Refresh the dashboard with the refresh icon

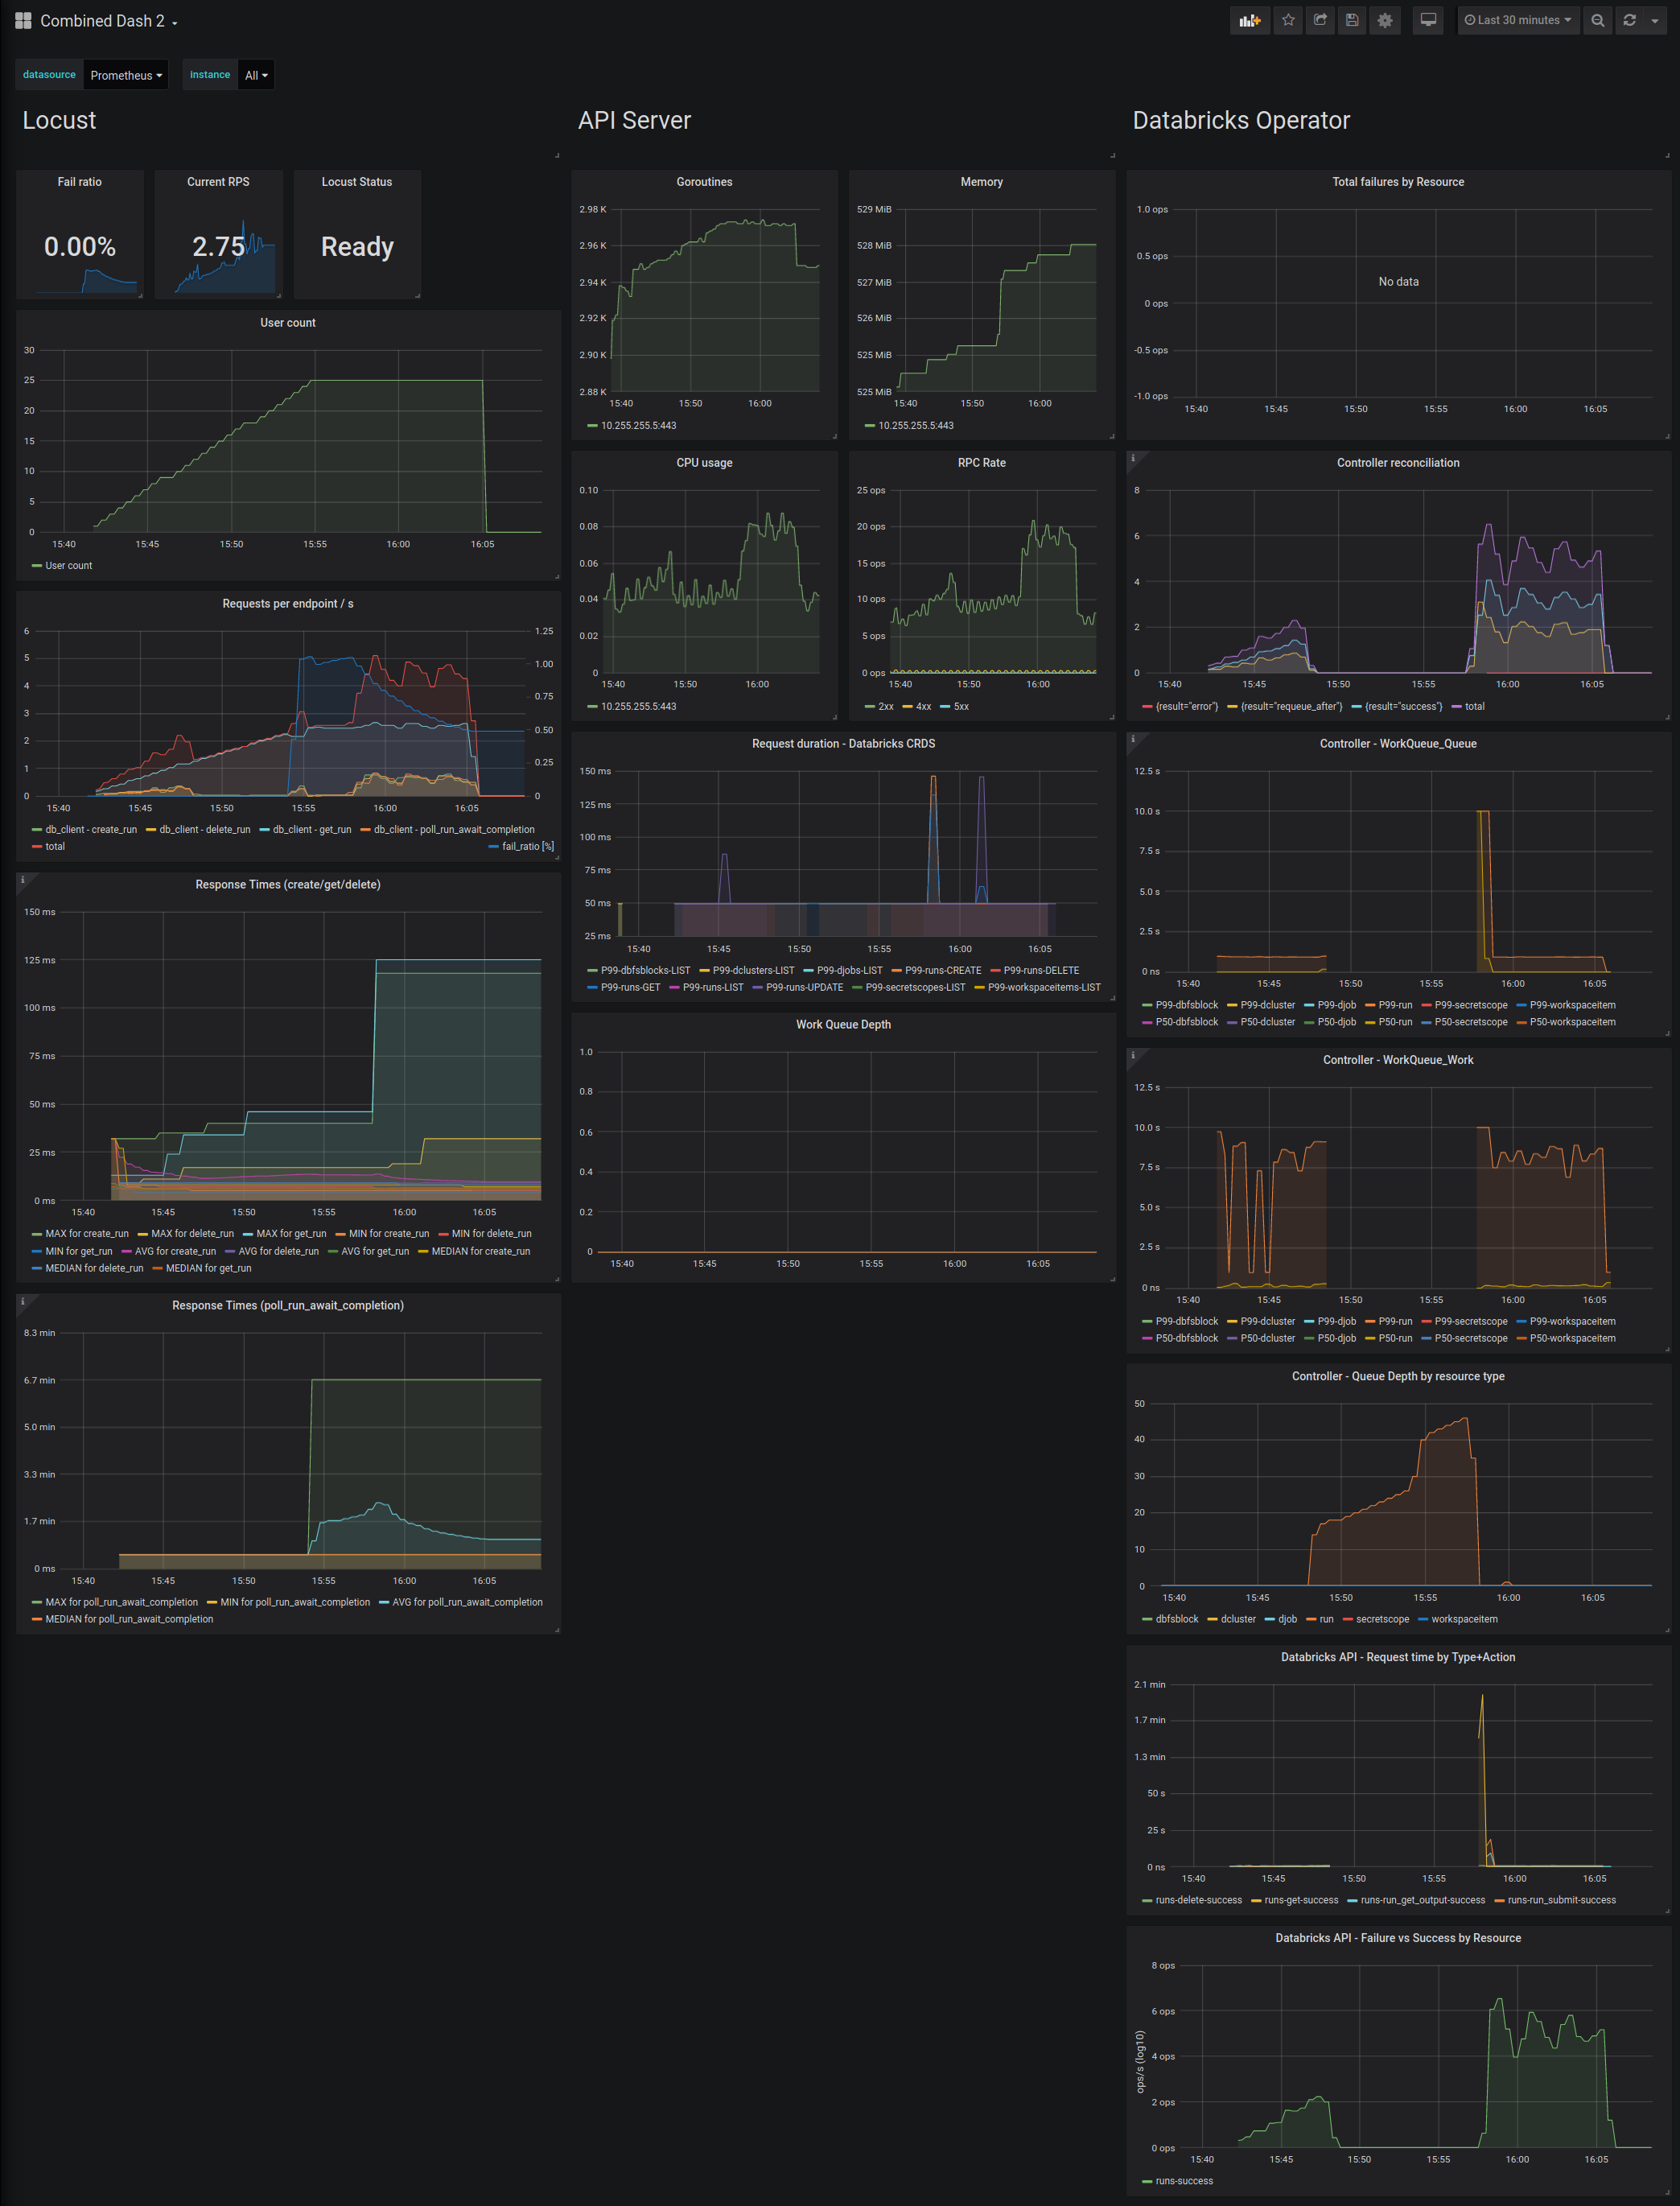(1630, 20)
